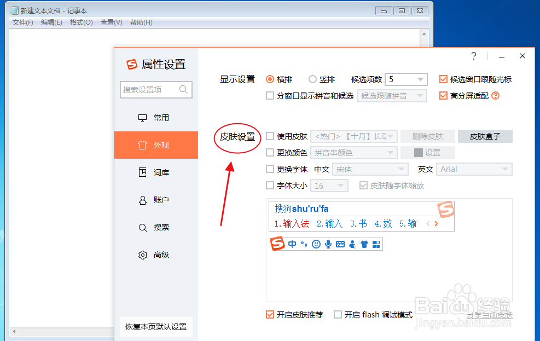Open the 英文 font dropdown showing Arial
Screen dimensions: 540x341
pos(474,169)
